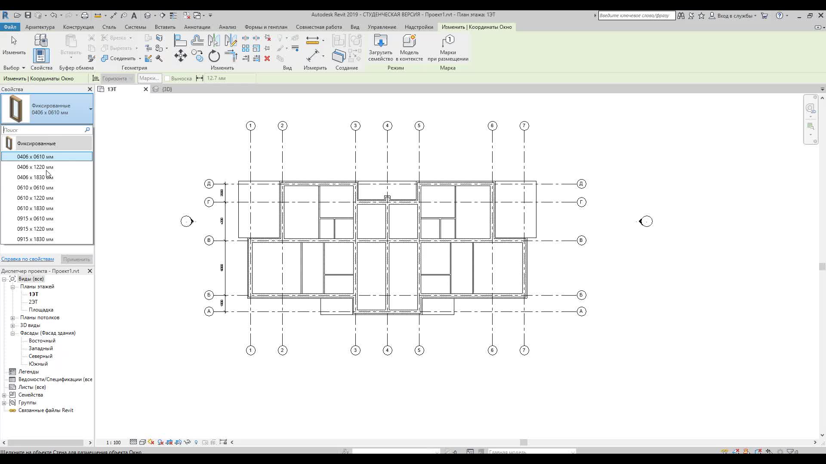This screenshot has width=826, height=464.
Task: Switch to the {3D} view tab
Action: coord(167,89)
